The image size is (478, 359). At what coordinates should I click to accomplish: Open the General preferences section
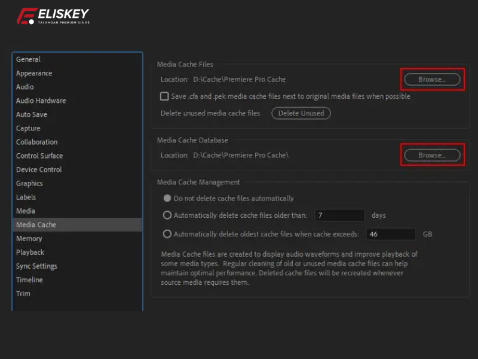pos(27,59)
